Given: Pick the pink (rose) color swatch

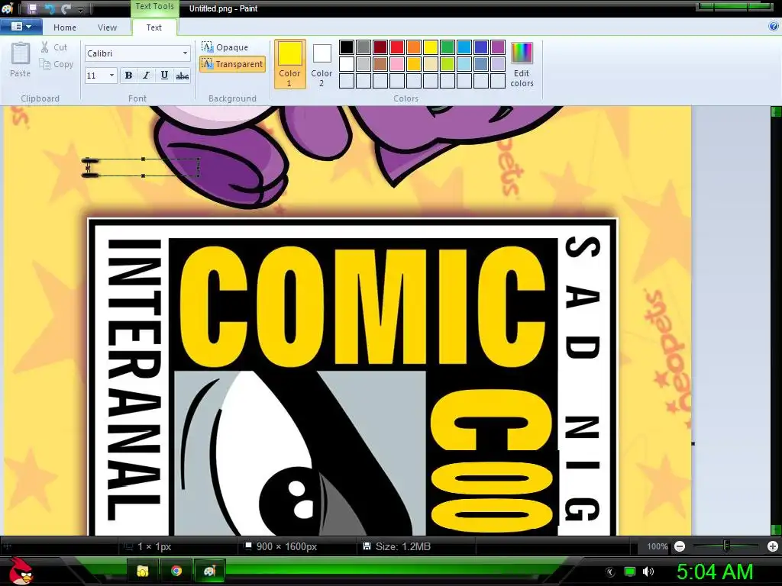Looking at the screenshot, I should [x=397, y=64].
